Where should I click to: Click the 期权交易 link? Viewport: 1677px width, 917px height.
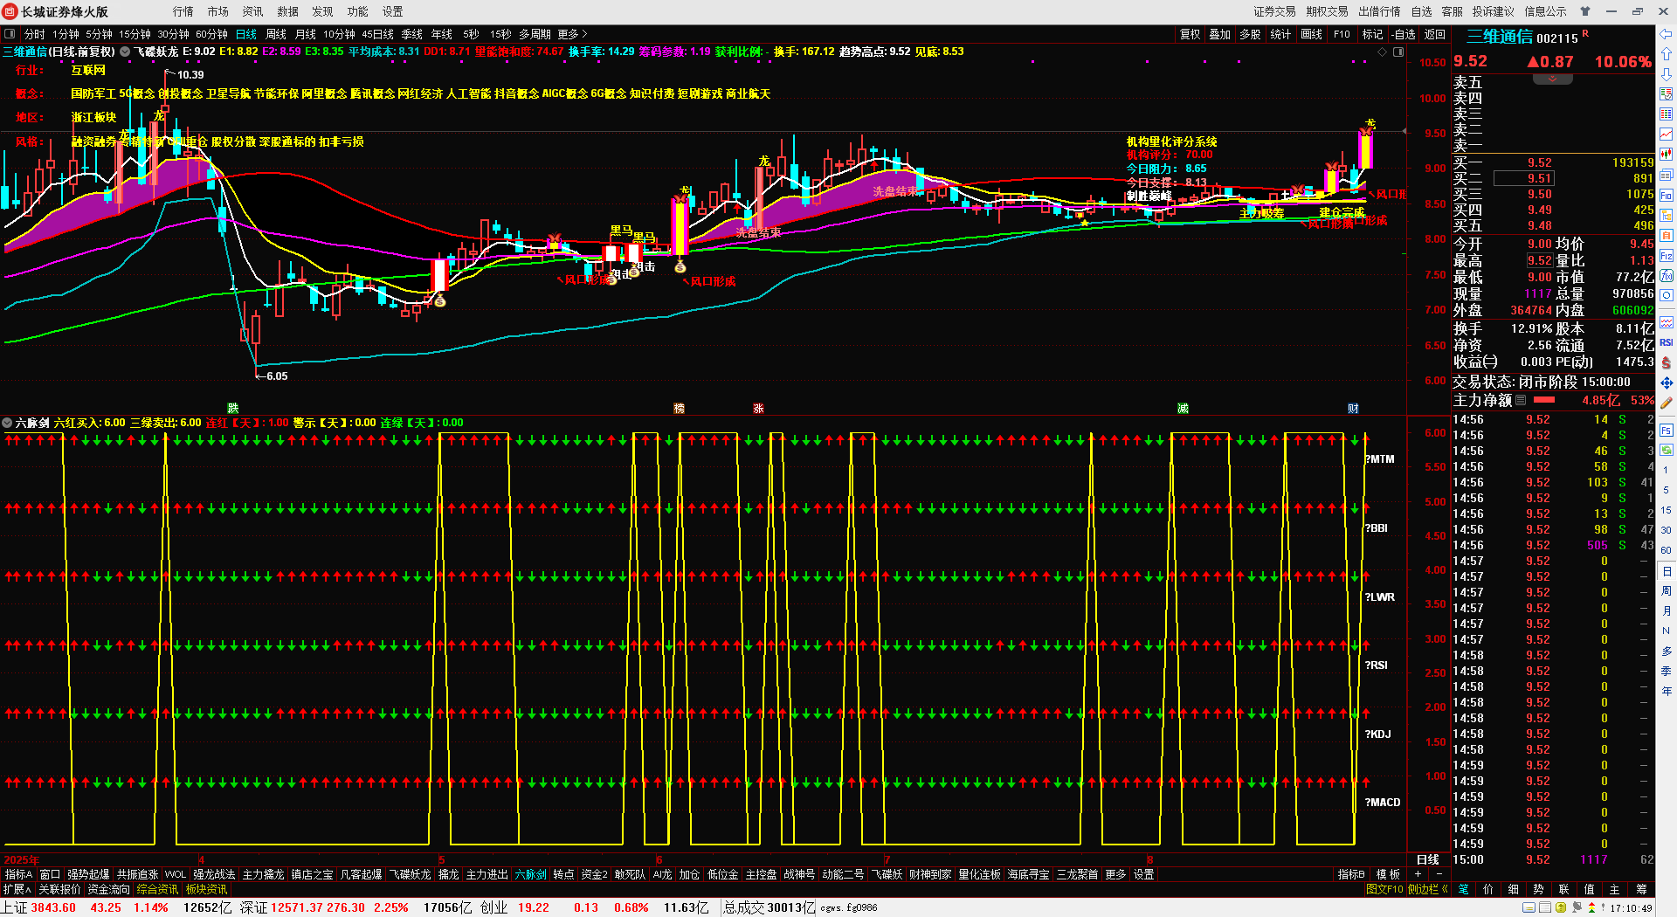click(1328, 11)
